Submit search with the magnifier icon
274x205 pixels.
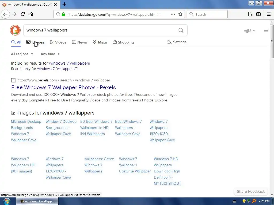coord(181,30)
